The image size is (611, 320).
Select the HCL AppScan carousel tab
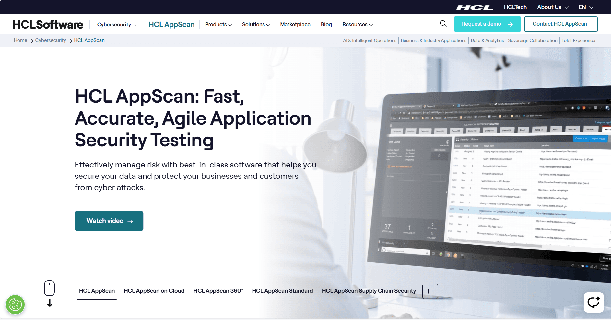(x=97, y=291)
